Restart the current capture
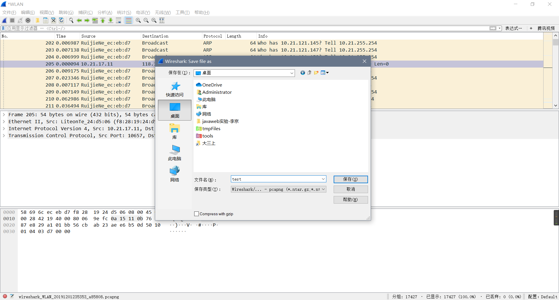 [20, 20]
